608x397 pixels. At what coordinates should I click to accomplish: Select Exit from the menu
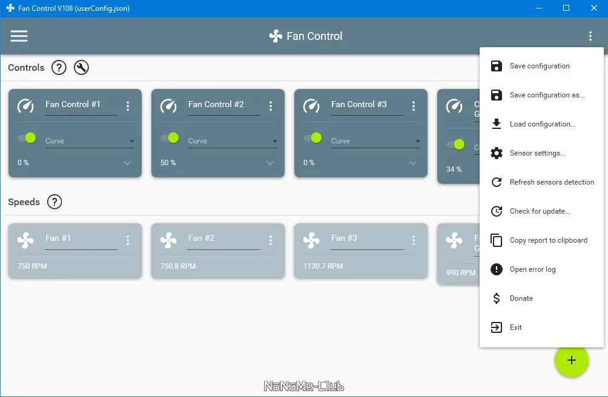click(541, 327)
